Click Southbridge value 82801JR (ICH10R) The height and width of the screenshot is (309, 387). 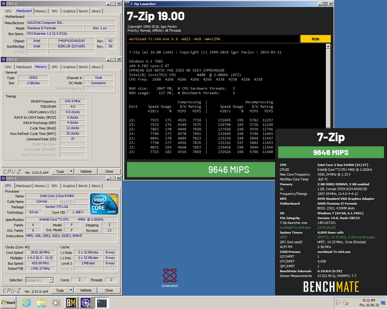[x=71, y=46]
